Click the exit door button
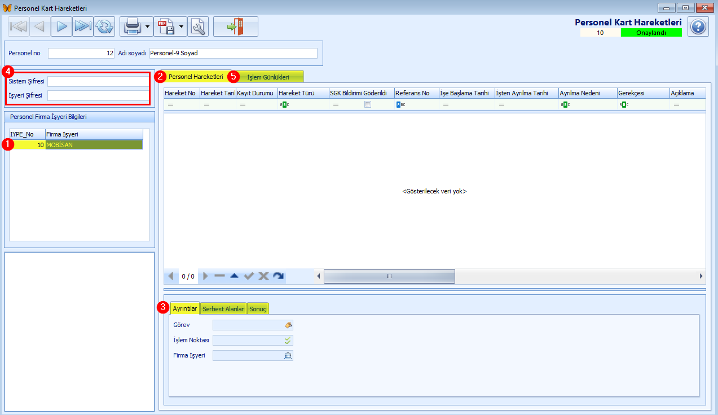This screenshot has height=415, width=718. pos(235,27)
